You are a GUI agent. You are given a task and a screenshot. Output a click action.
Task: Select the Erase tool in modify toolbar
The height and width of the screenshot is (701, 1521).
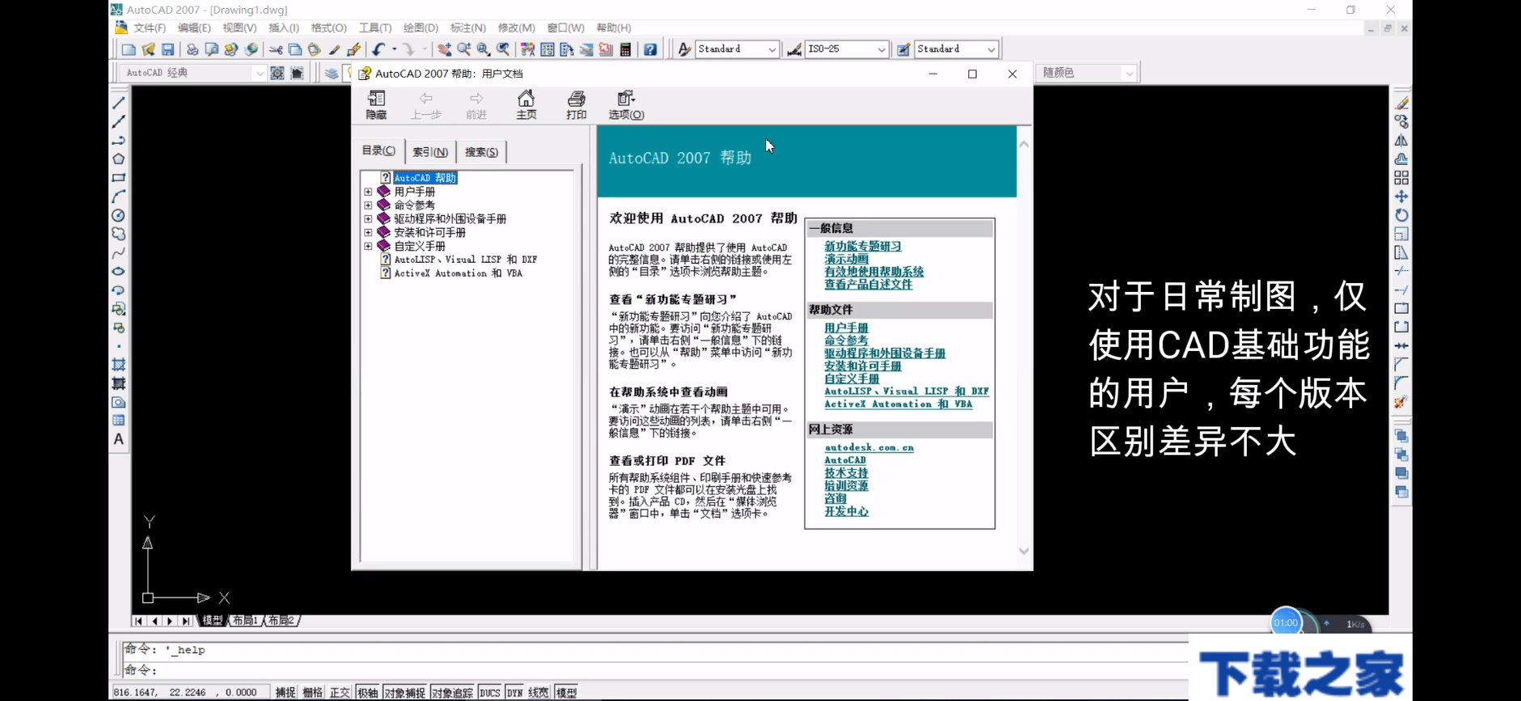(x=1401, y=103)
